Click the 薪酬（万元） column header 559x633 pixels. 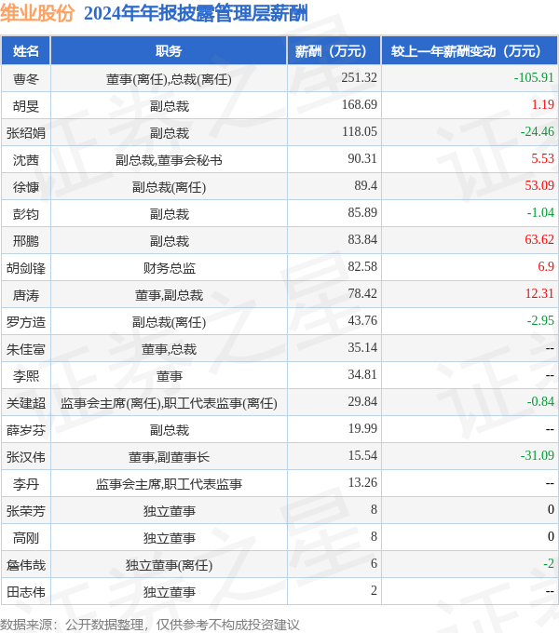tap(334, 51)
